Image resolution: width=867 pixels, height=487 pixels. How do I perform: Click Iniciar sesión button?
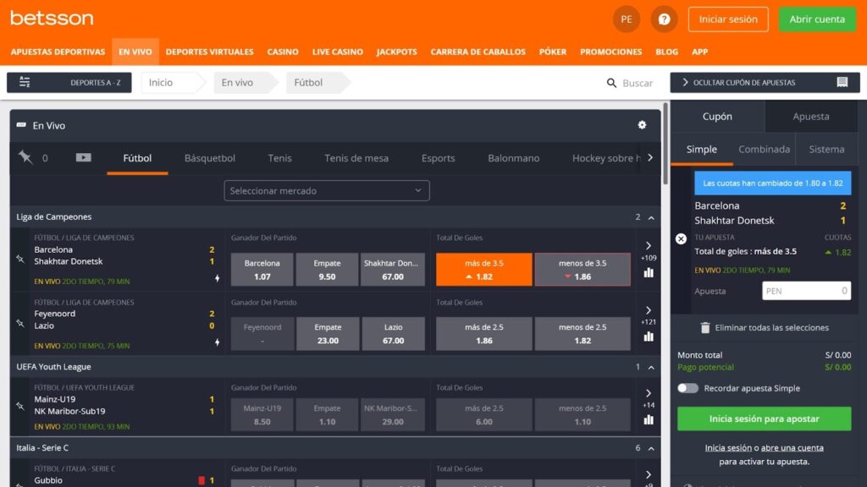(728, 19)
